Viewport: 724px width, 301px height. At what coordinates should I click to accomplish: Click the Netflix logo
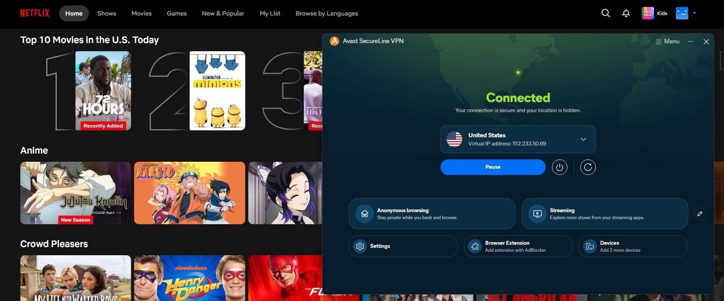pos(35,13)
